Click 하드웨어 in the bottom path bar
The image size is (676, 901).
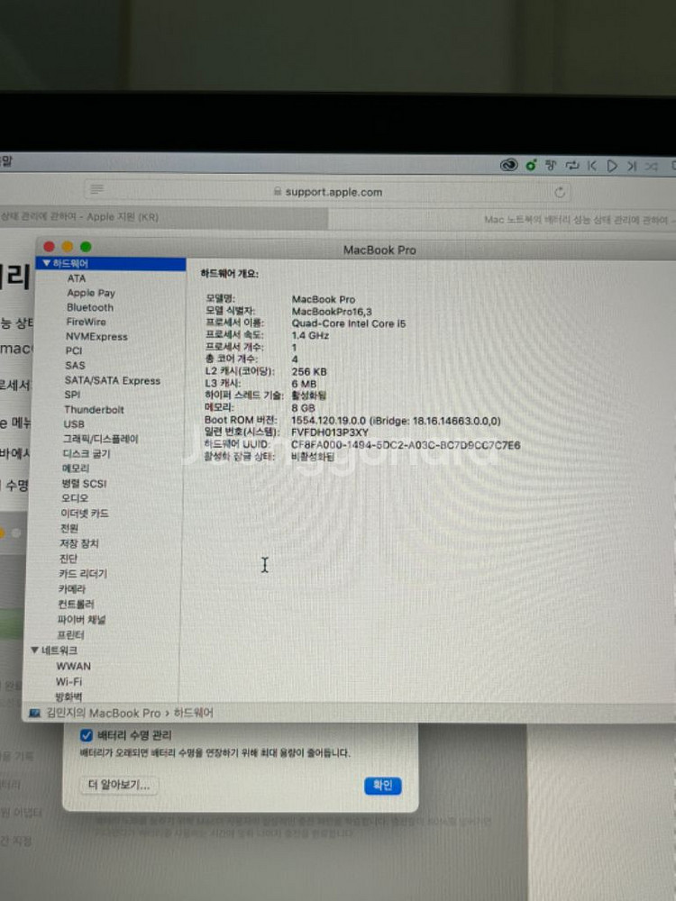pyautogui.click(x=193, y=713)
